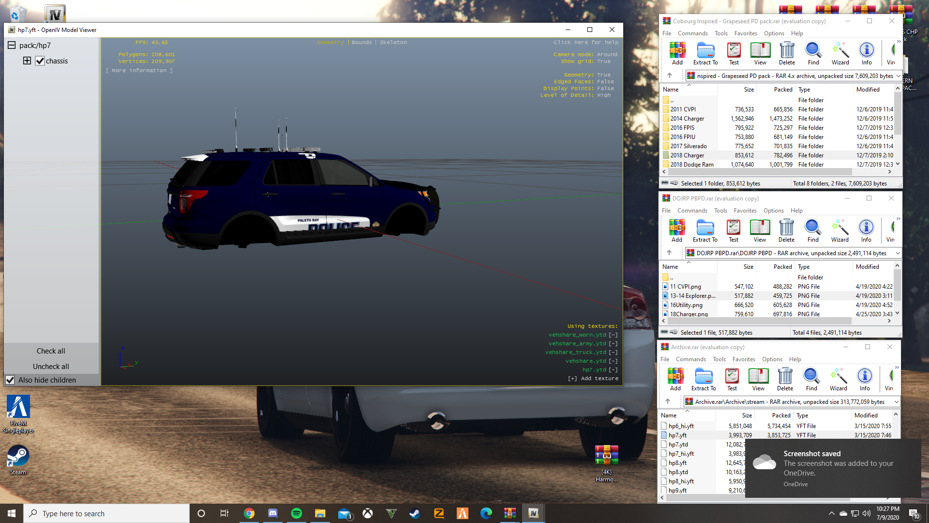Toggle the Also hide children checkbox

pos(10,380)
